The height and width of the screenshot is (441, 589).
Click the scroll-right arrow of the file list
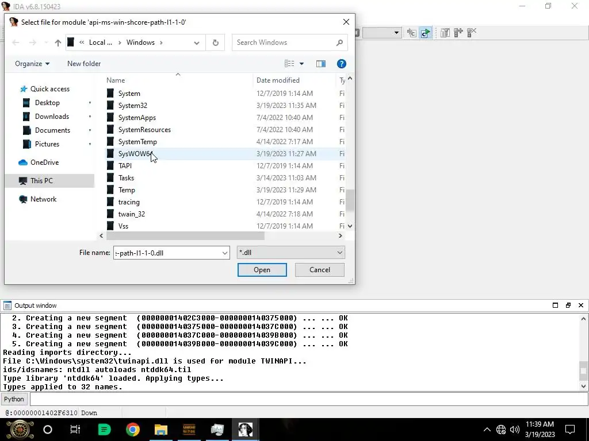coord(341,236)
